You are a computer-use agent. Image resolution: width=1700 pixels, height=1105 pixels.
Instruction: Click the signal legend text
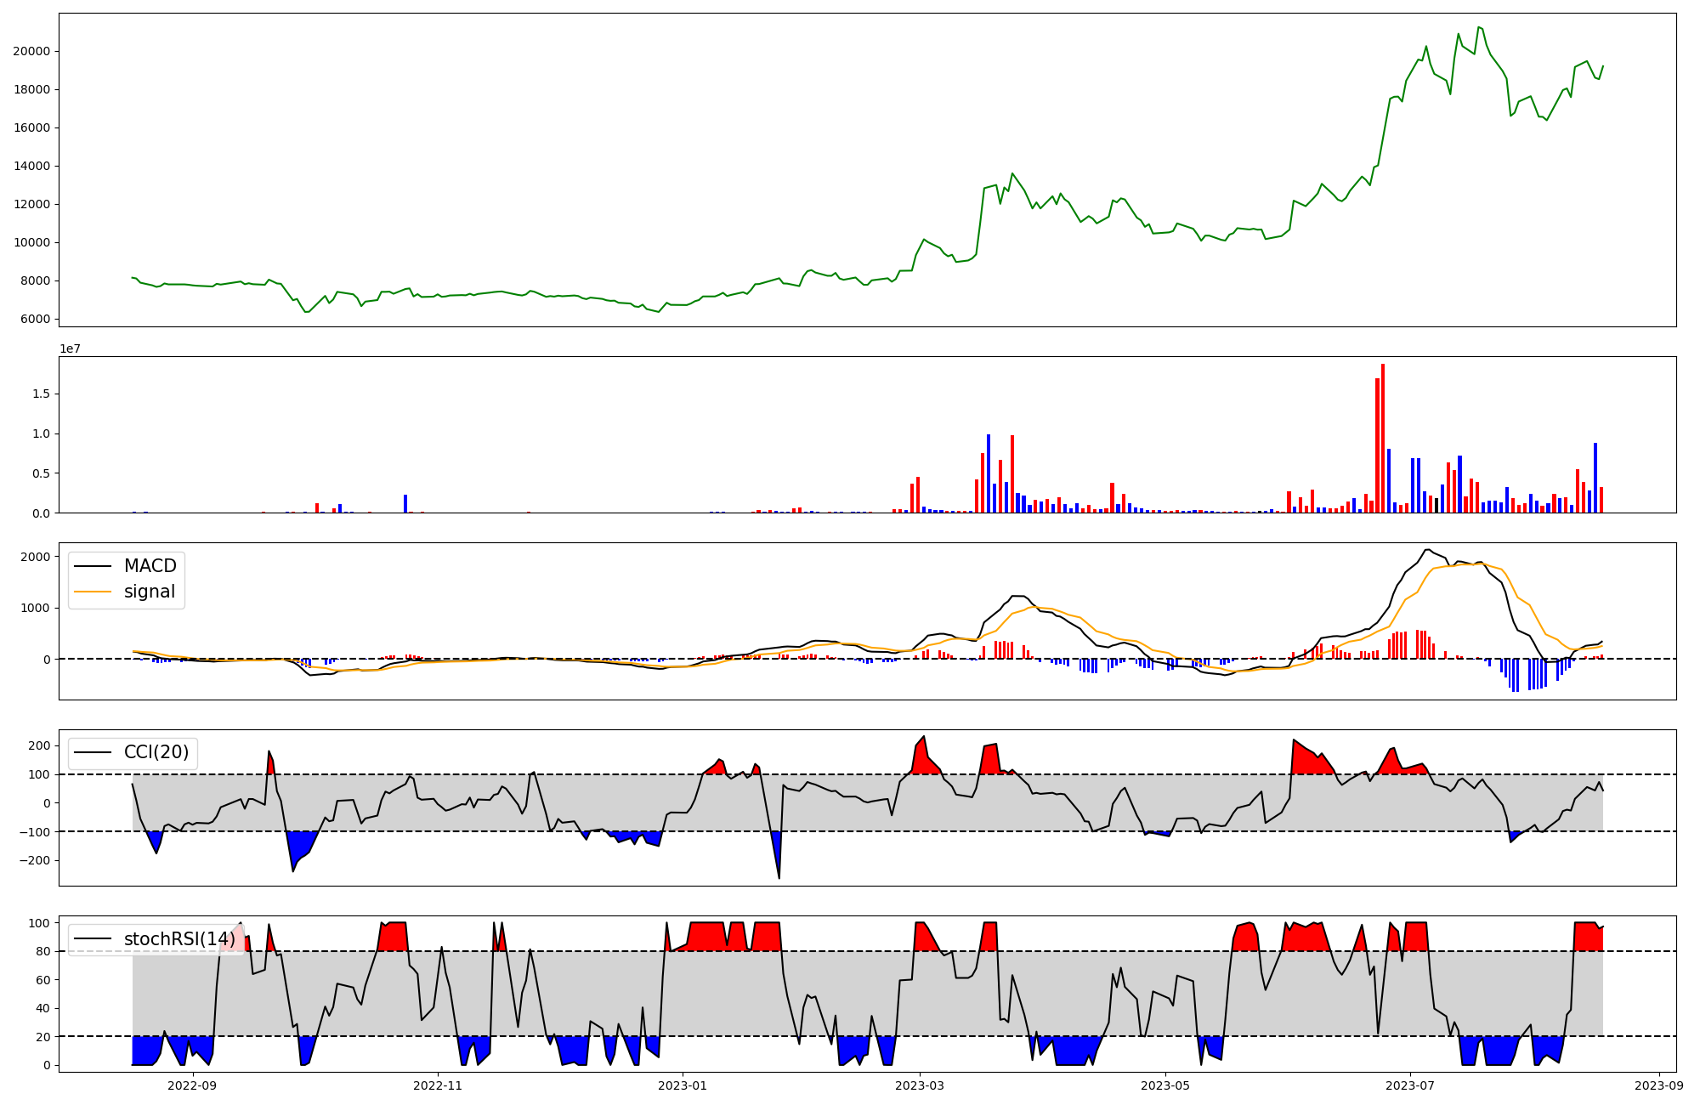click(149, 592)
